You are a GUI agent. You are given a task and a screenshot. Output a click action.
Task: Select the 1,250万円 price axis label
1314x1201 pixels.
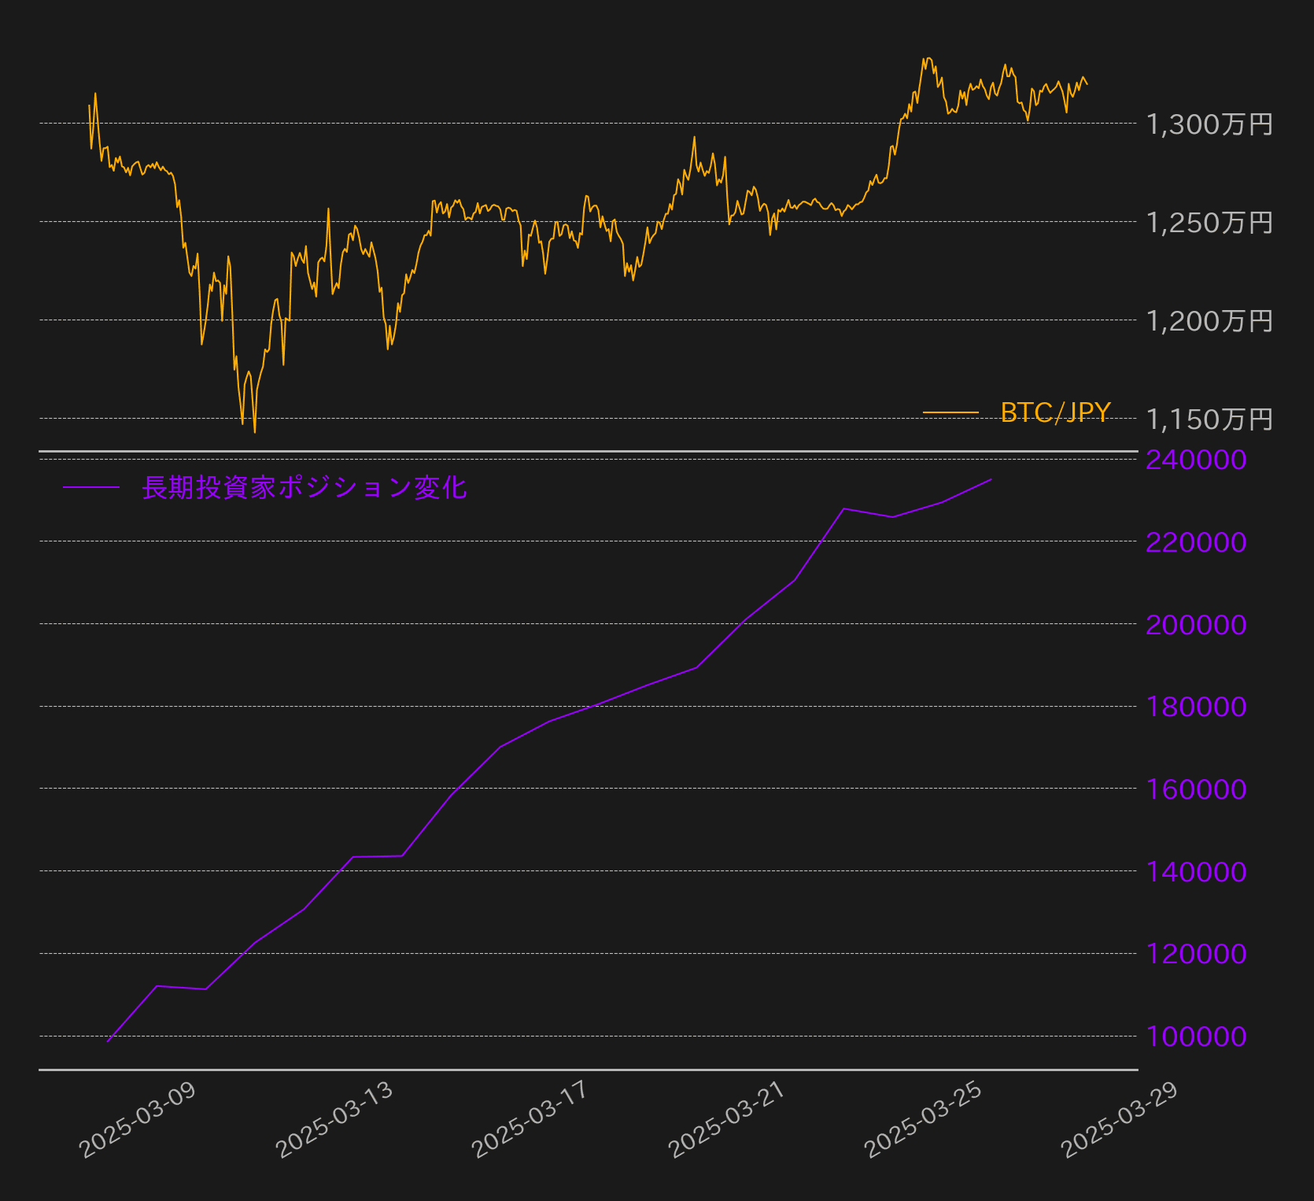(1209, 223)
